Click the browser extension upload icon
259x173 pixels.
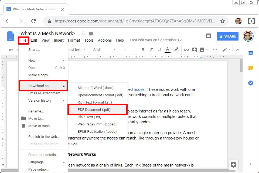click(251, 21)
